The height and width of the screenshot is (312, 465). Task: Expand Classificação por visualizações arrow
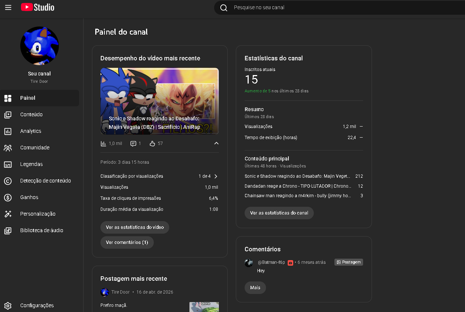pos(216,176)
